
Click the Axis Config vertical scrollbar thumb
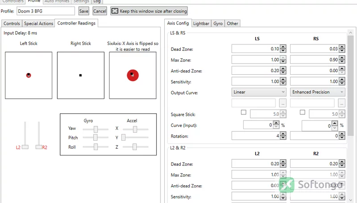[351, 85]
